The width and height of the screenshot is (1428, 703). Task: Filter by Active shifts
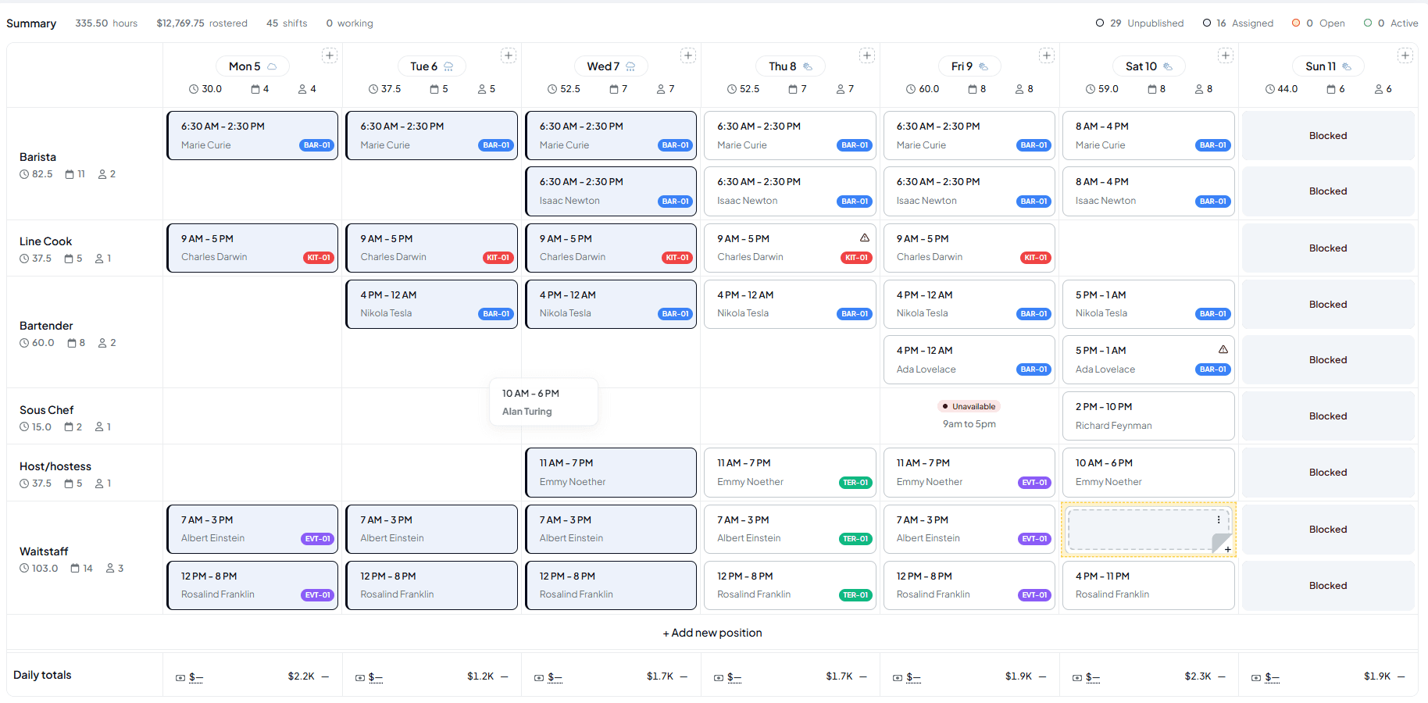point(1391,23)
